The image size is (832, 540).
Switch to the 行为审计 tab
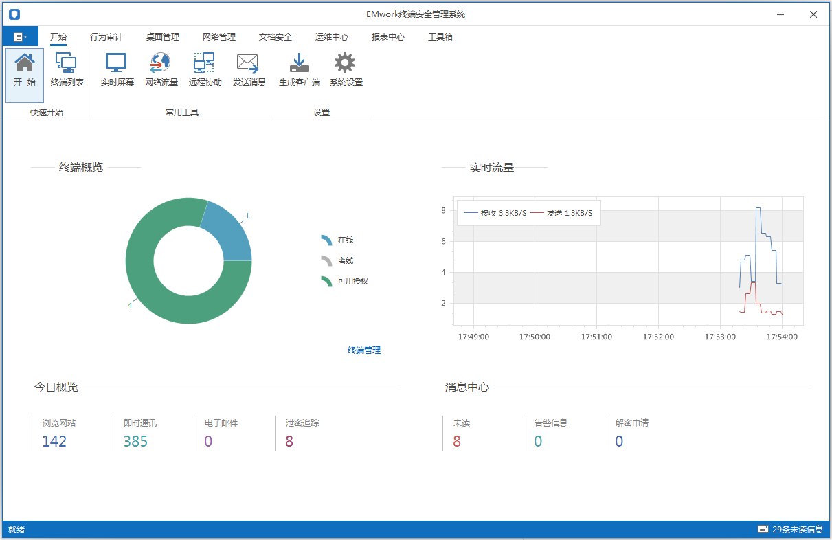coord(106,37)
